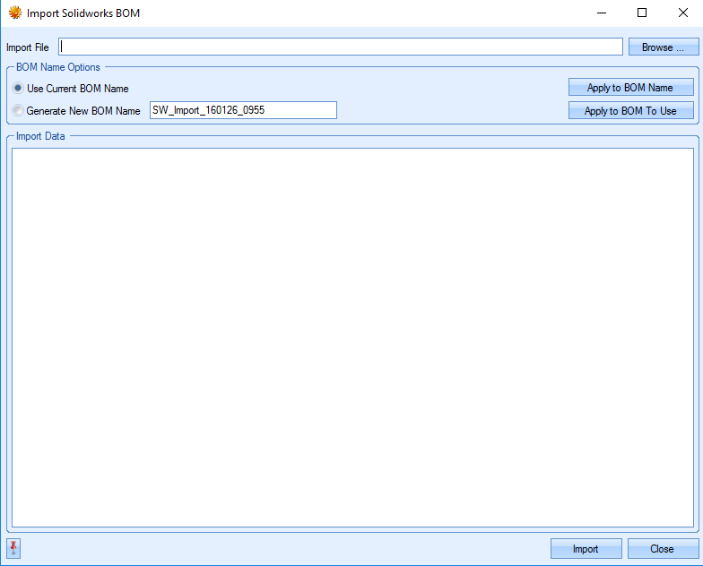Click the new BOM name text field

[243, 110]
